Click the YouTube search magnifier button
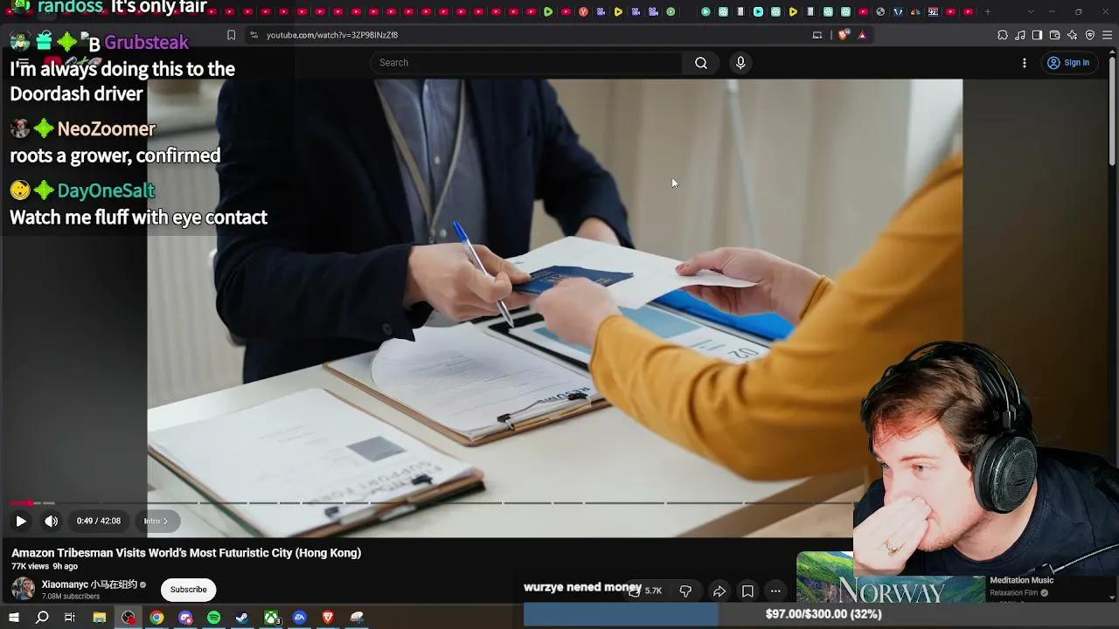The height and width of the screenshot is (629, 1119). tap(701, 63)
